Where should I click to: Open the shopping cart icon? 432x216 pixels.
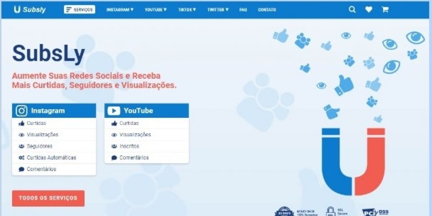[x=385, y=9]
